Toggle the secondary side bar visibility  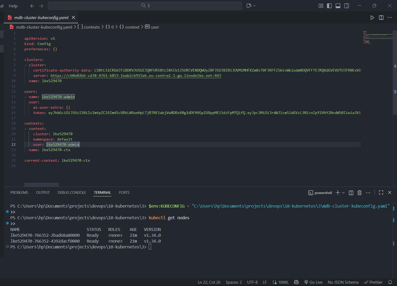[x=346, y=6]
